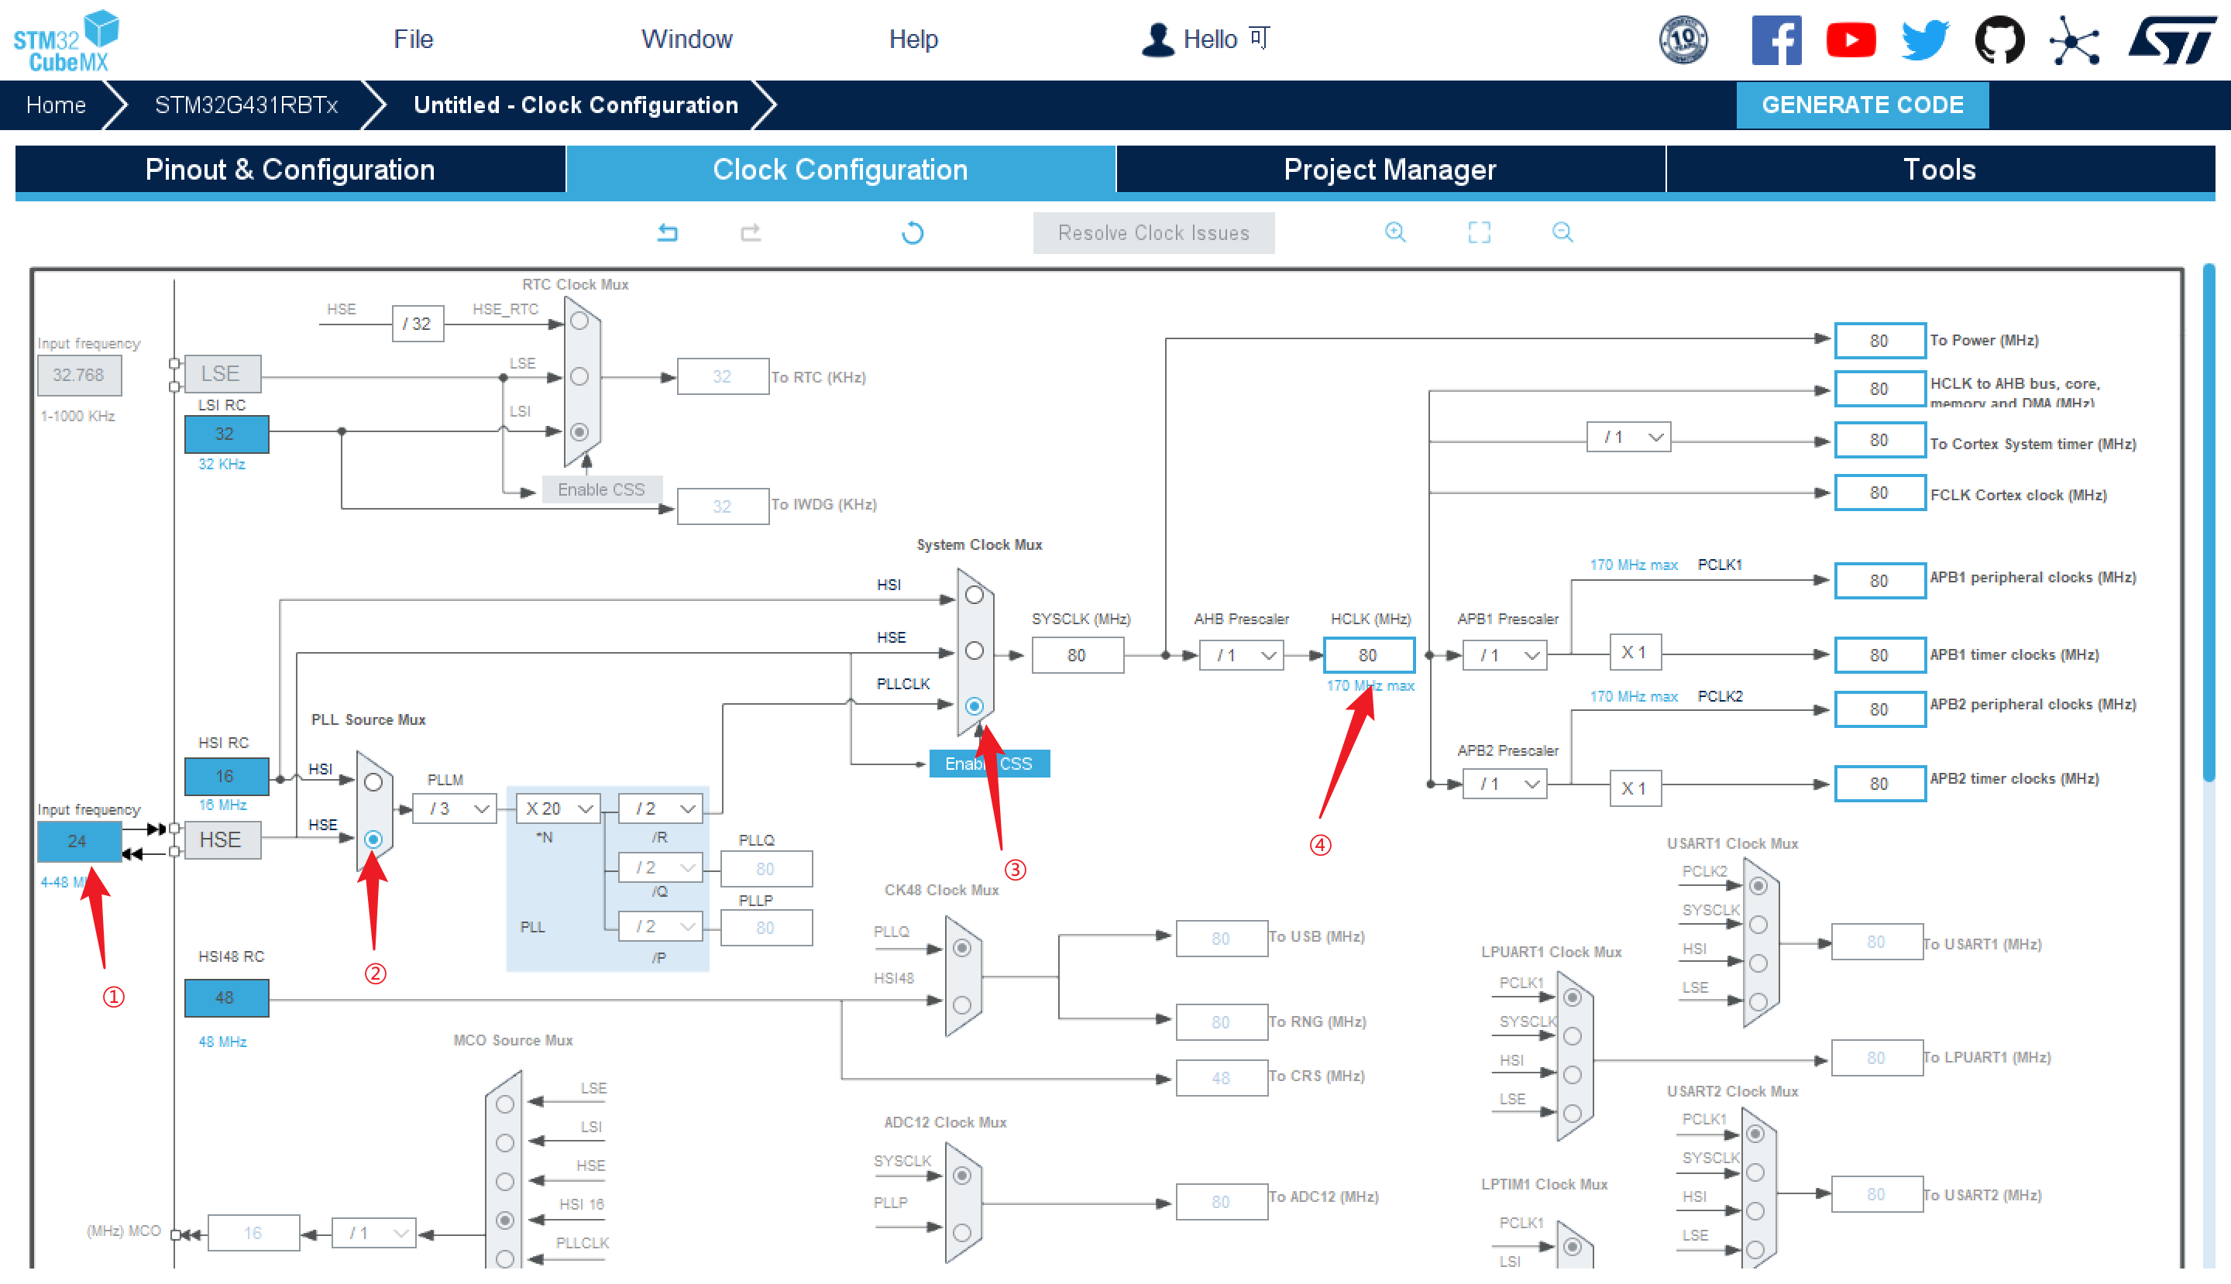
Task: Click the GENERATE CODE button
Action: coord(1861,105)
